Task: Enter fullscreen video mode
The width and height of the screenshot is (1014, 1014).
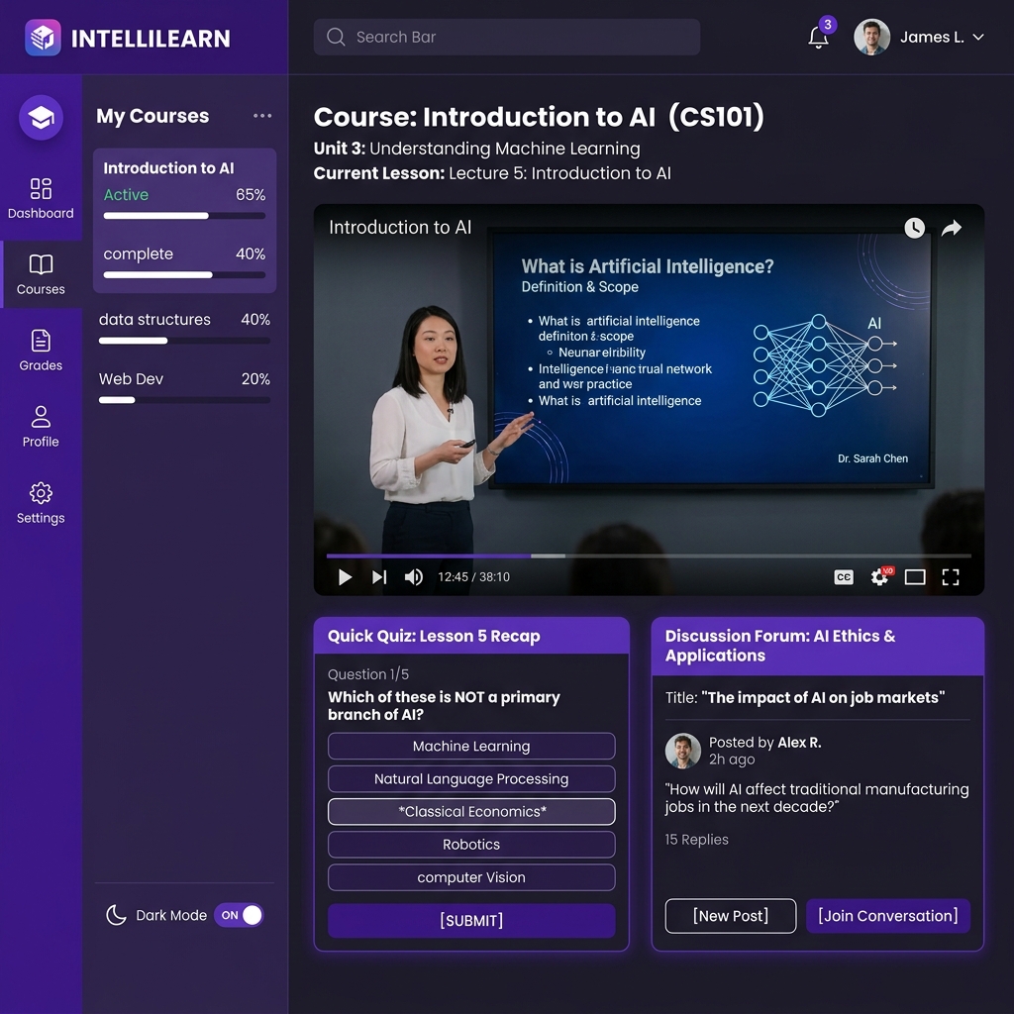Action: [x=951, y=577]
